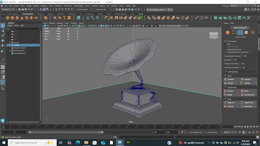Click Microsoft Edge icon in taskbar

[x=78, y=143]
